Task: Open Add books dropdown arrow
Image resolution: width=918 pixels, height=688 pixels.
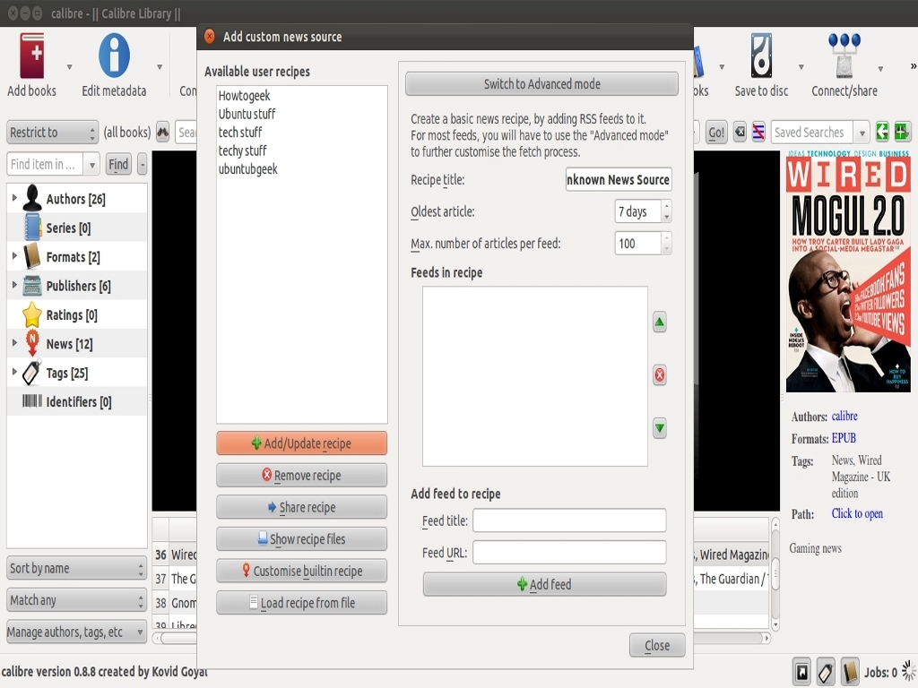Action: 69,67
